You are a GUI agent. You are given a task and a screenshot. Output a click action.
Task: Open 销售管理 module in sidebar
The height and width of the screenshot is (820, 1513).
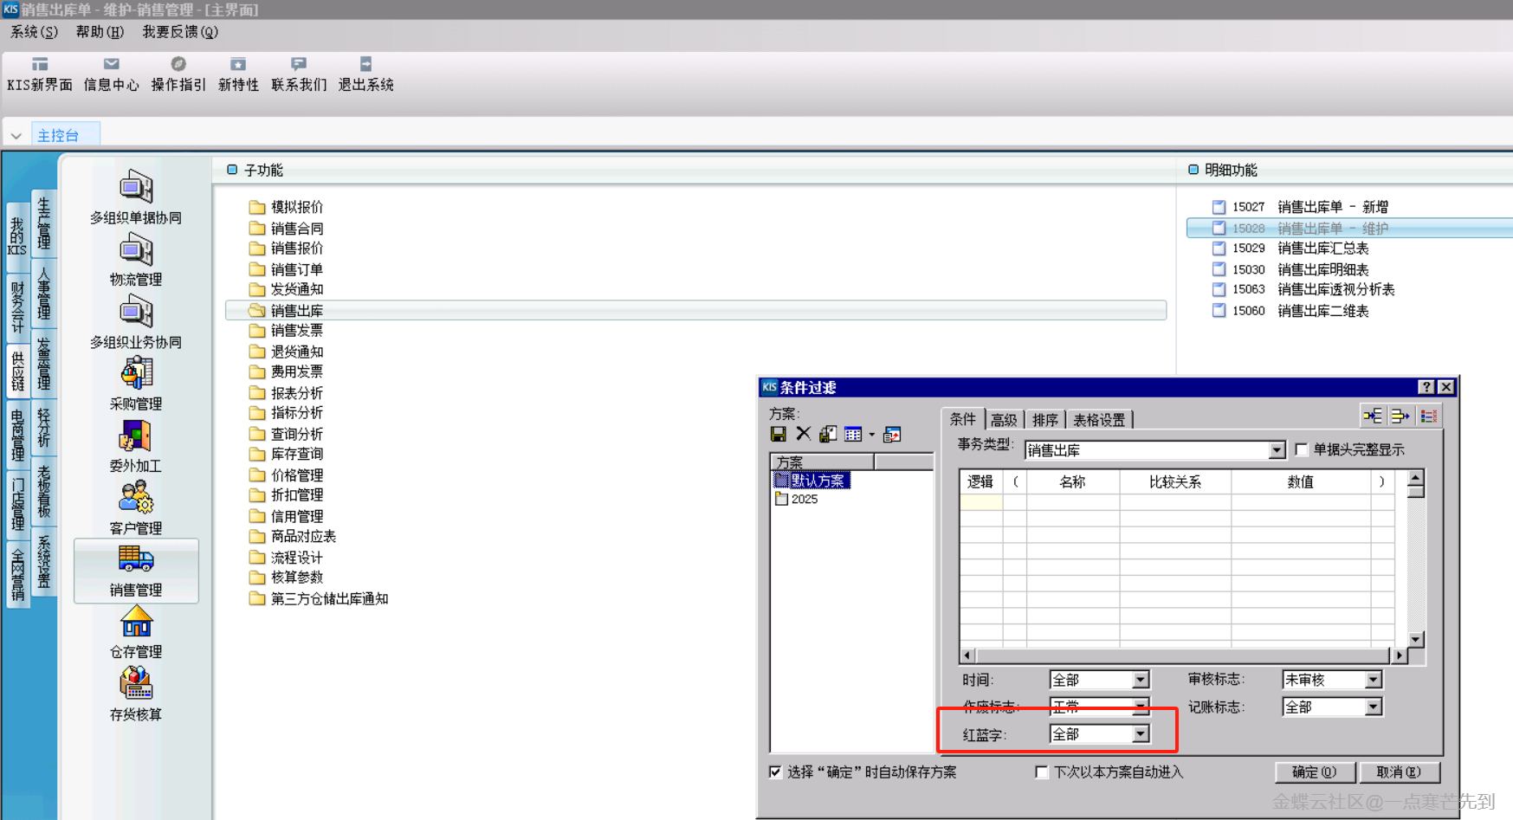point(136,570)
